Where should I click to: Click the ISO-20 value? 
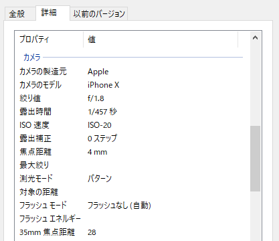pyautogui.click(x=99, y=125)
